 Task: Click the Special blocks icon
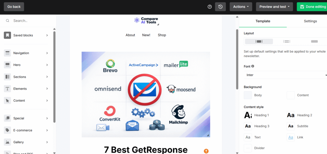(x=7, y=118)
